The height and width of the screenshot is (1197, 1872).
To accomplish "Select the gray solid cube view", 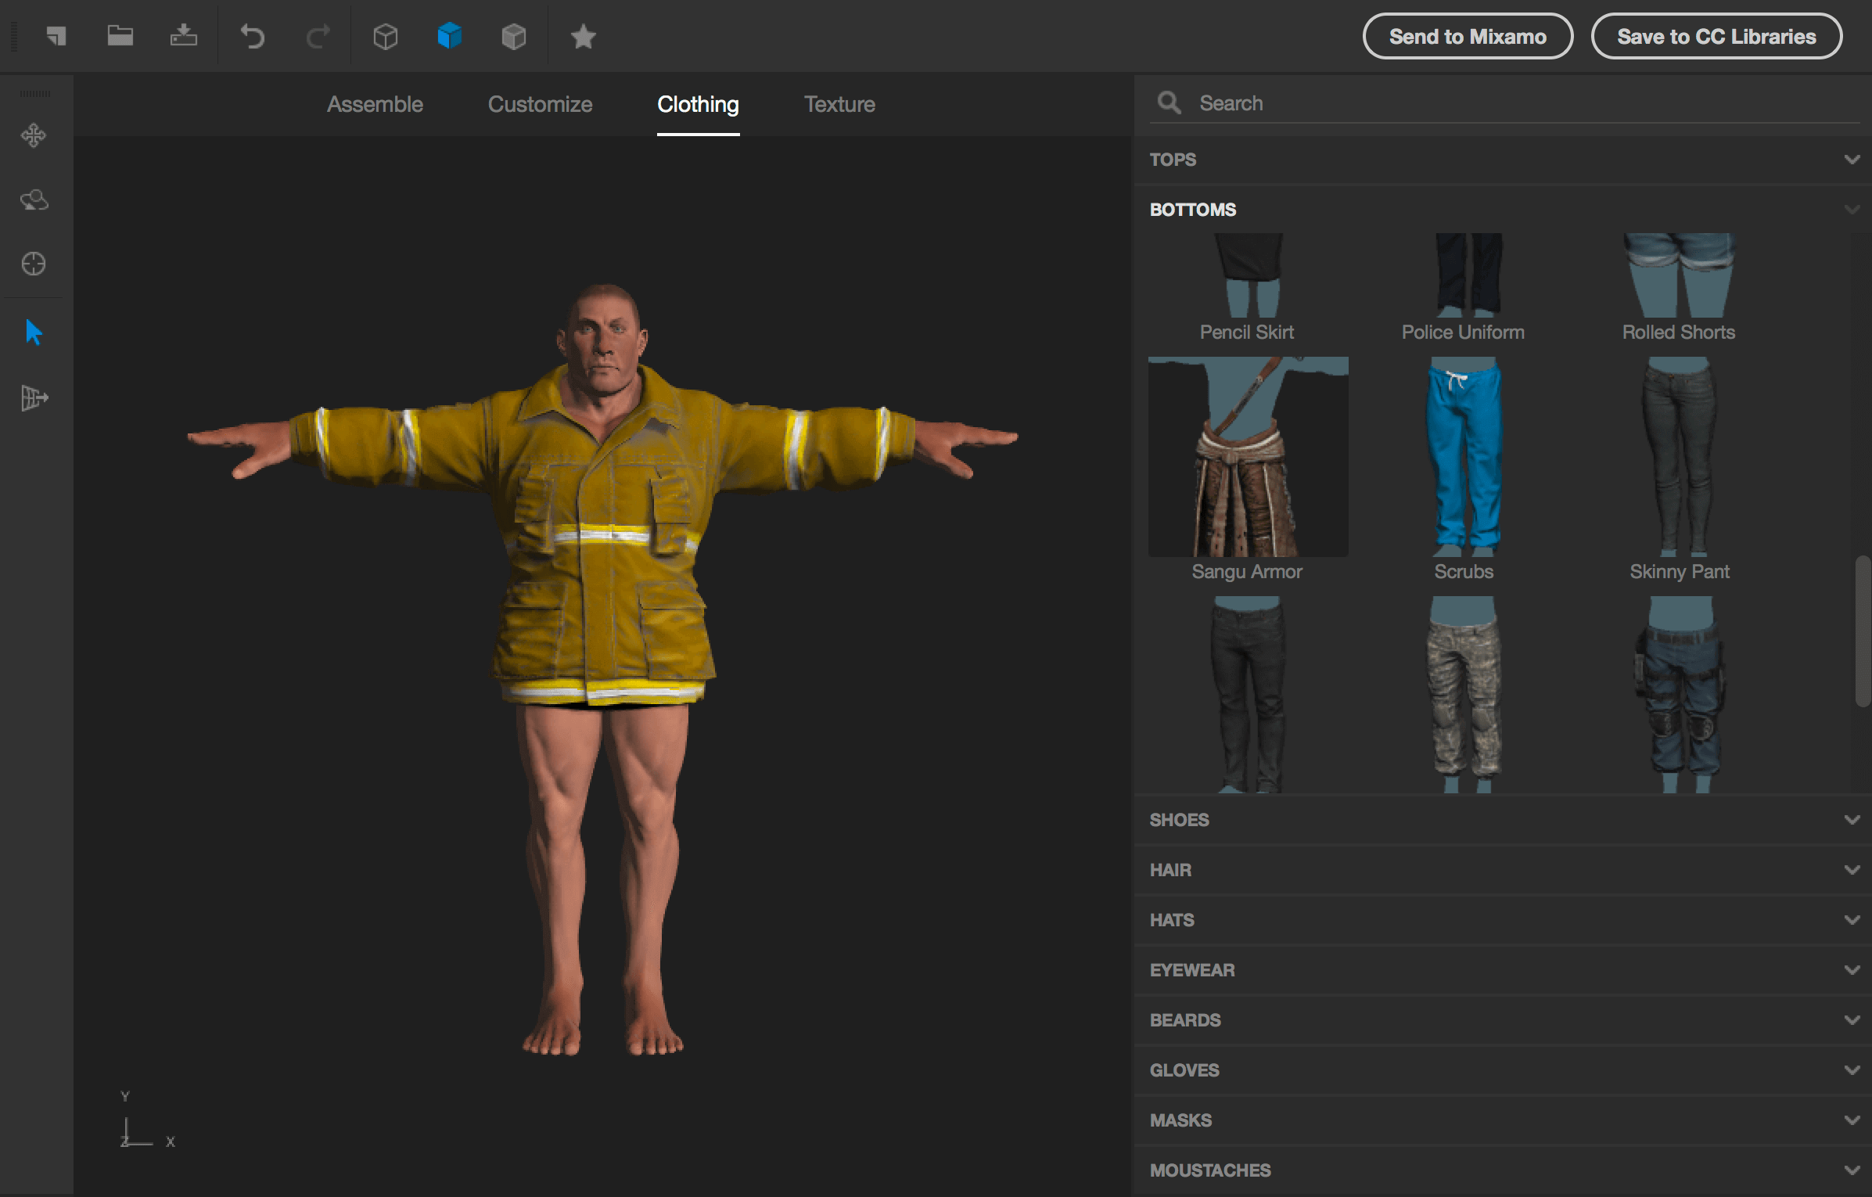I will pos(513,36).
